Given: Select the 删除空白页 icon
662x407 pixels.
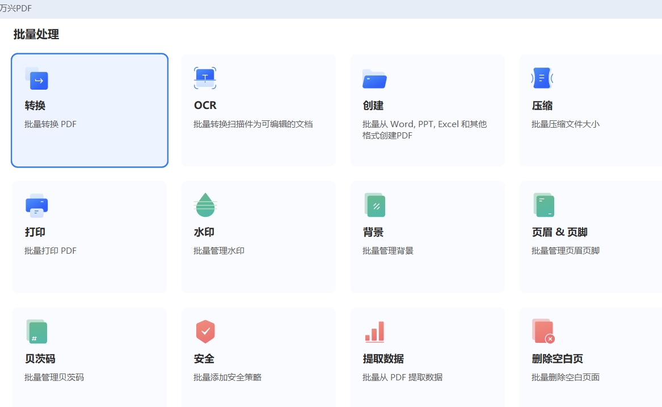Looking at the screenshot, I should (542, 332).
